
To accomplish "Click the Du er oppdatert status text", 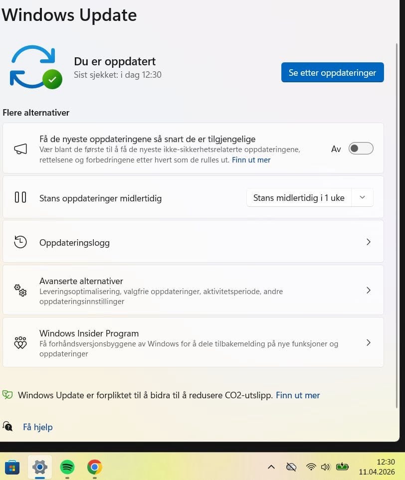I will click(x=115, y=61).
